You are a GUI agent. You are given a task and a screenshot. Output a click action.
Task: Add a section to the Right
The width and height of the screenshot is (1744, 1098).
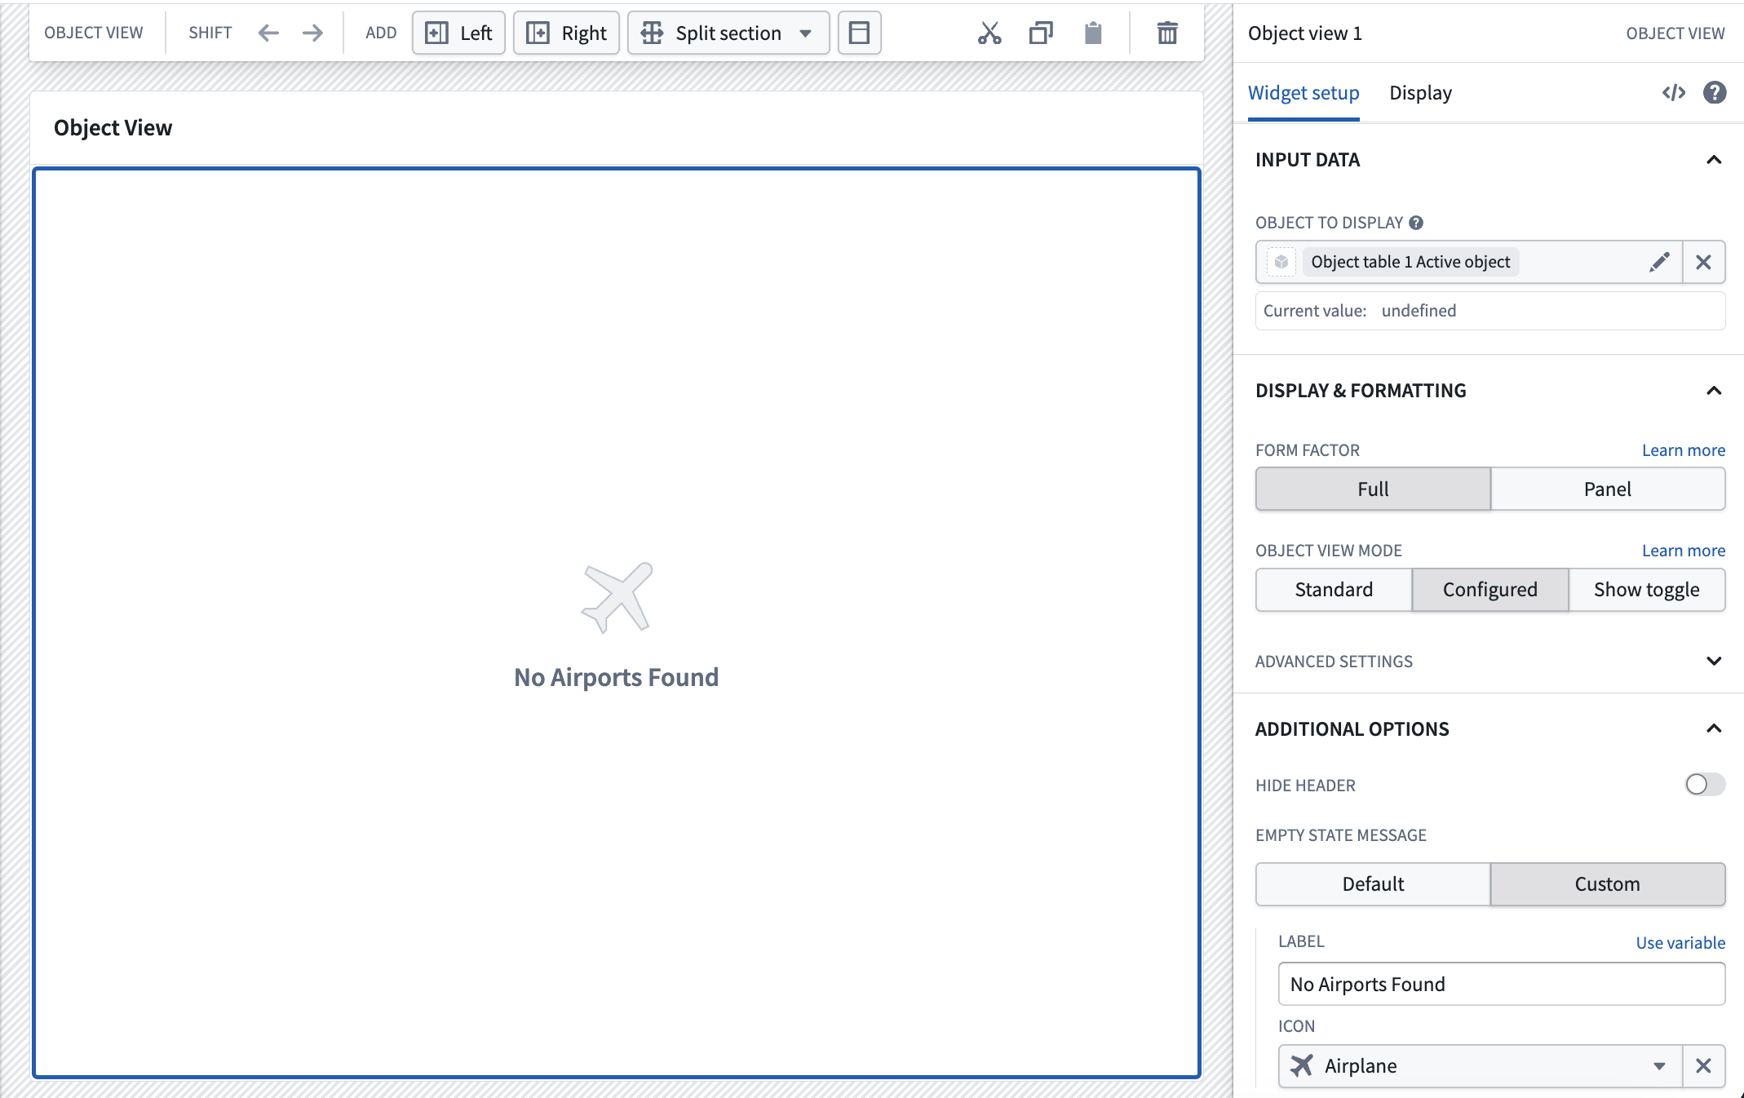pyautogui.click(x=566, y=33)
